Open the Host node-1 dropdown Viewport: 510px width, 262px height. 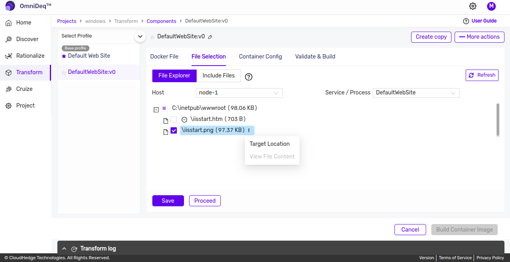[239, 93]
